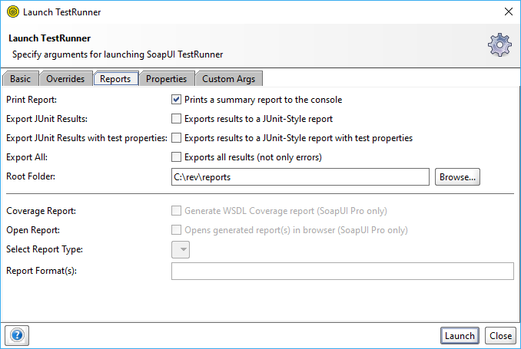Select the Reports tab
Screen dimensions: 521x349
click(115, 79)
